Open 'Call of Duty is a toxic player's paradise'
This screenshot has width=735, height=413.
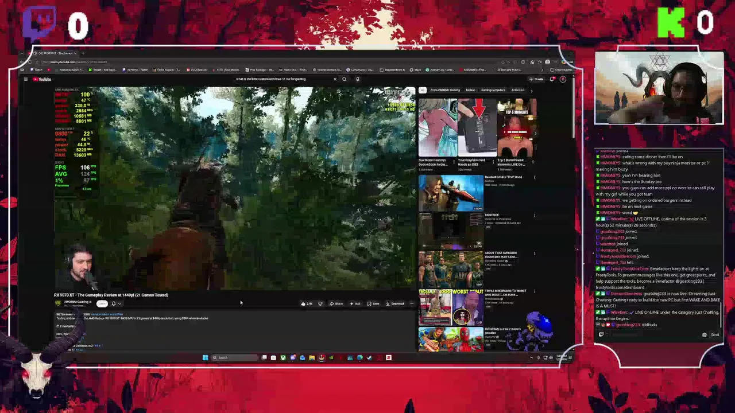tap(451, 339)
